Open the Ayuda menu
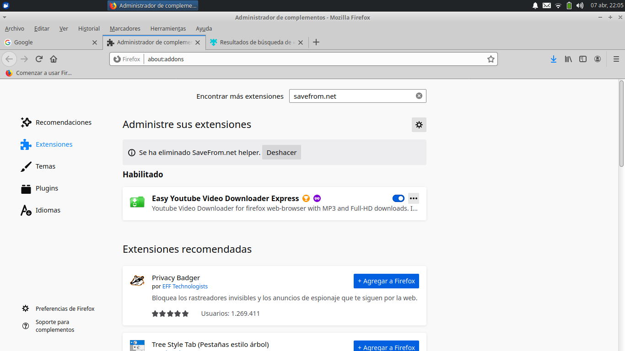This screenshot has width=625, height=351. [x=204, y=28]
